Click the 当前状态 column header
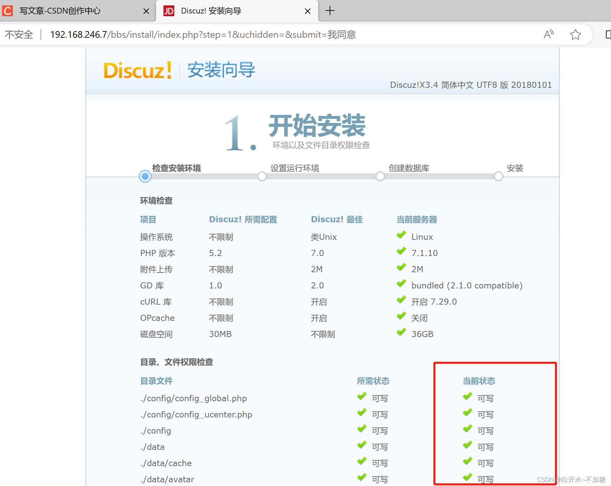This screenshot has height=486, width=611. point(479,381)
